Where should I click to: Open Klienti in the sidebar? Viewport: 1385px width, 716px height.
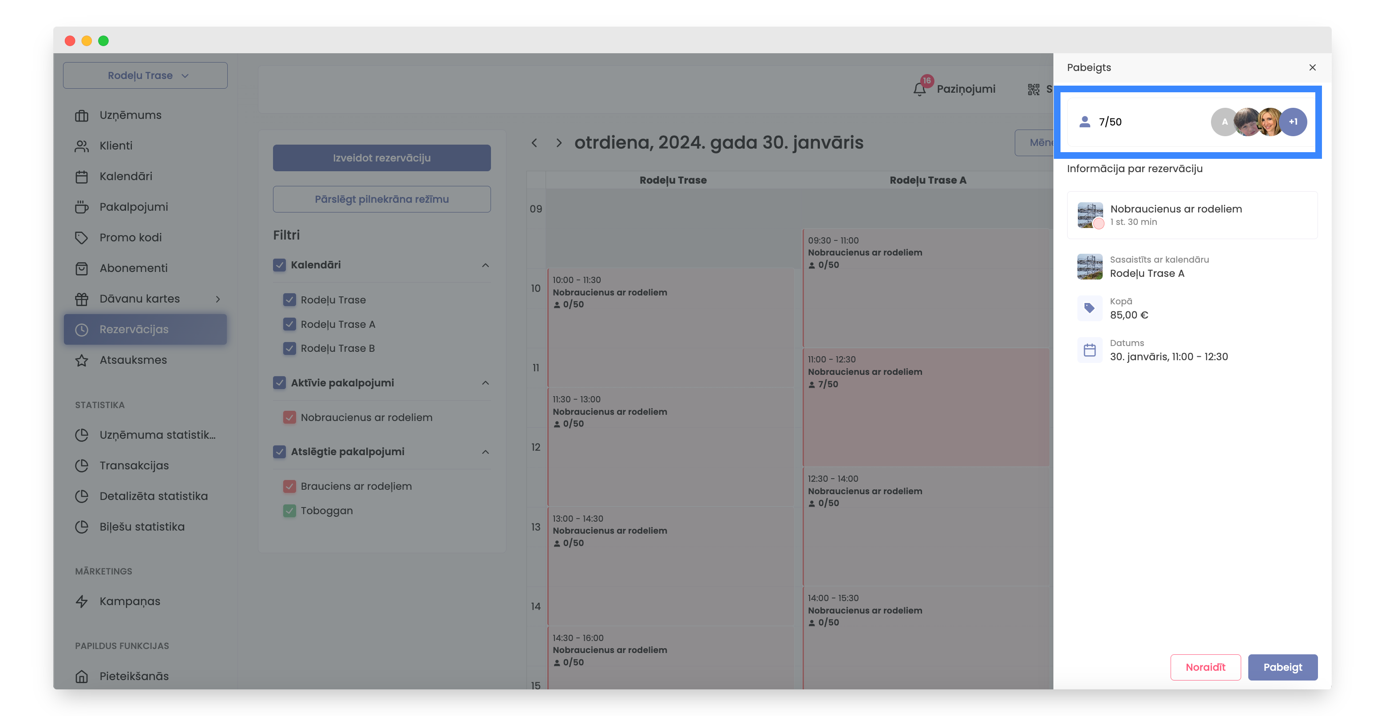pos(115,146)
